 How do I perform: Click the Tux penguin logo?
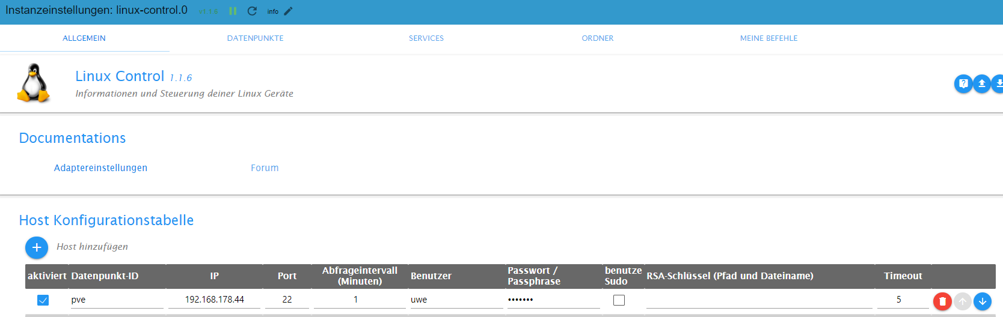[x=33, y=83]
